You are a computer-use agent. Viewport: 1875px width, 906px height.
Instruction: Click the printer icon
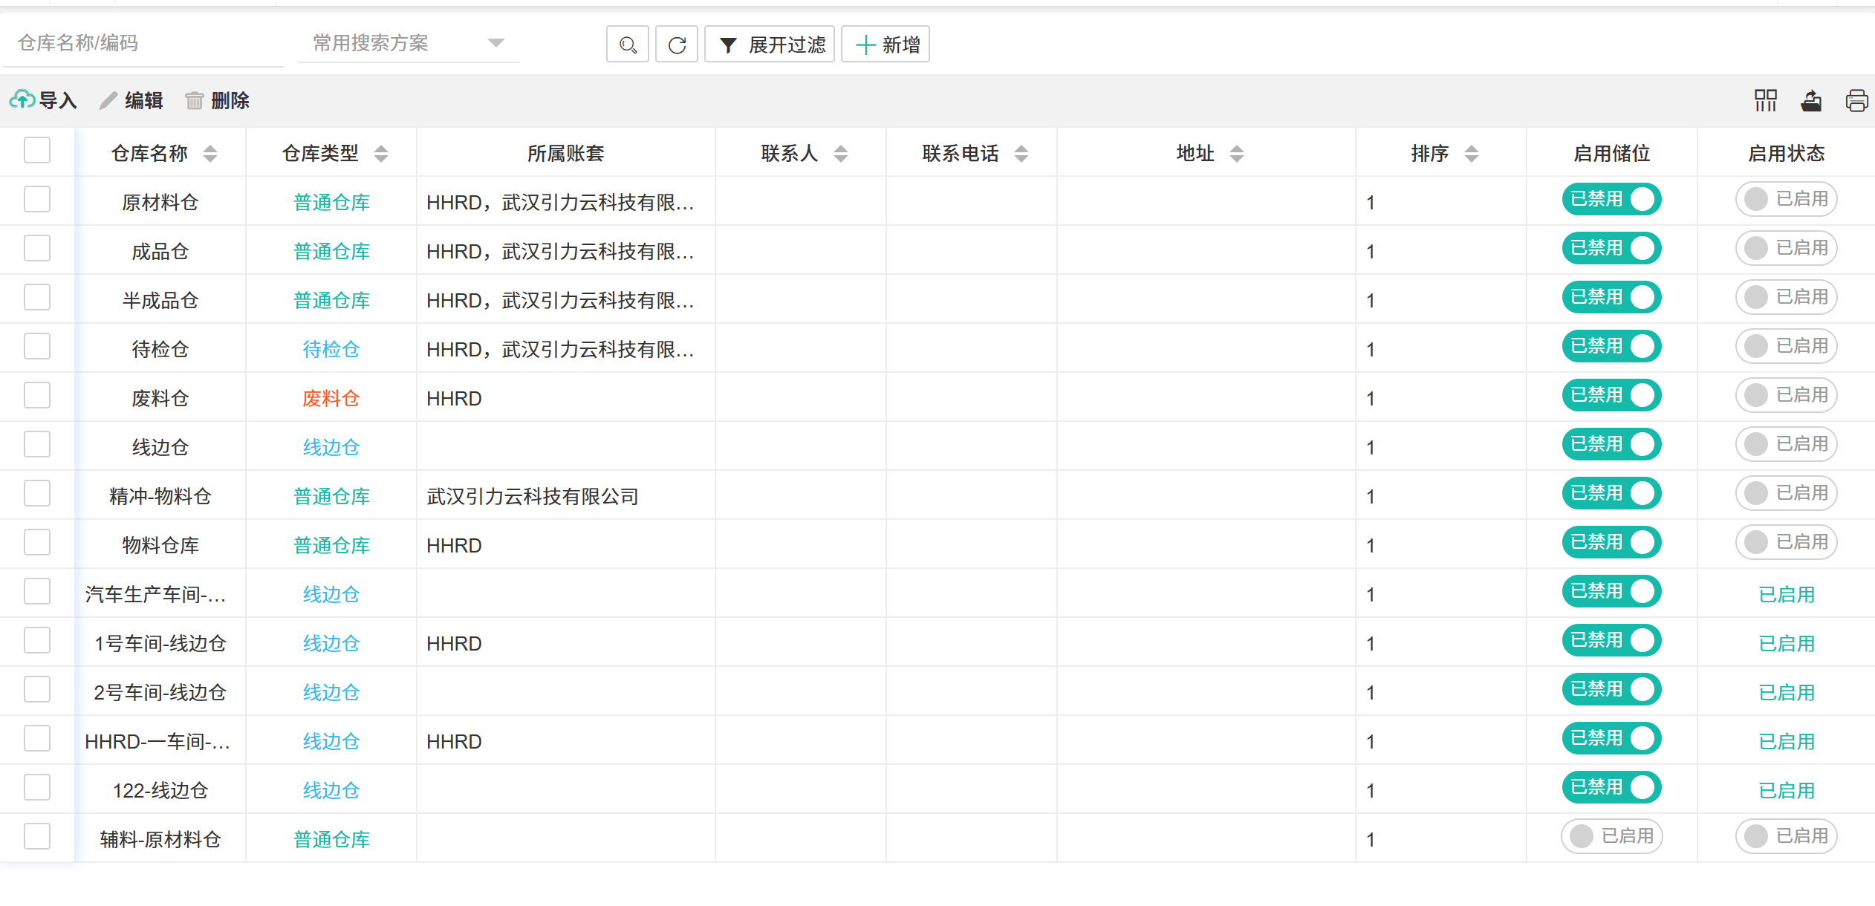(x=1856, y=100)
